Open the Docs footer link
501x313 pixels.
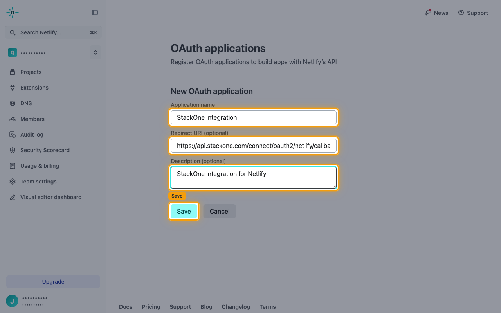tap(126, 307)
